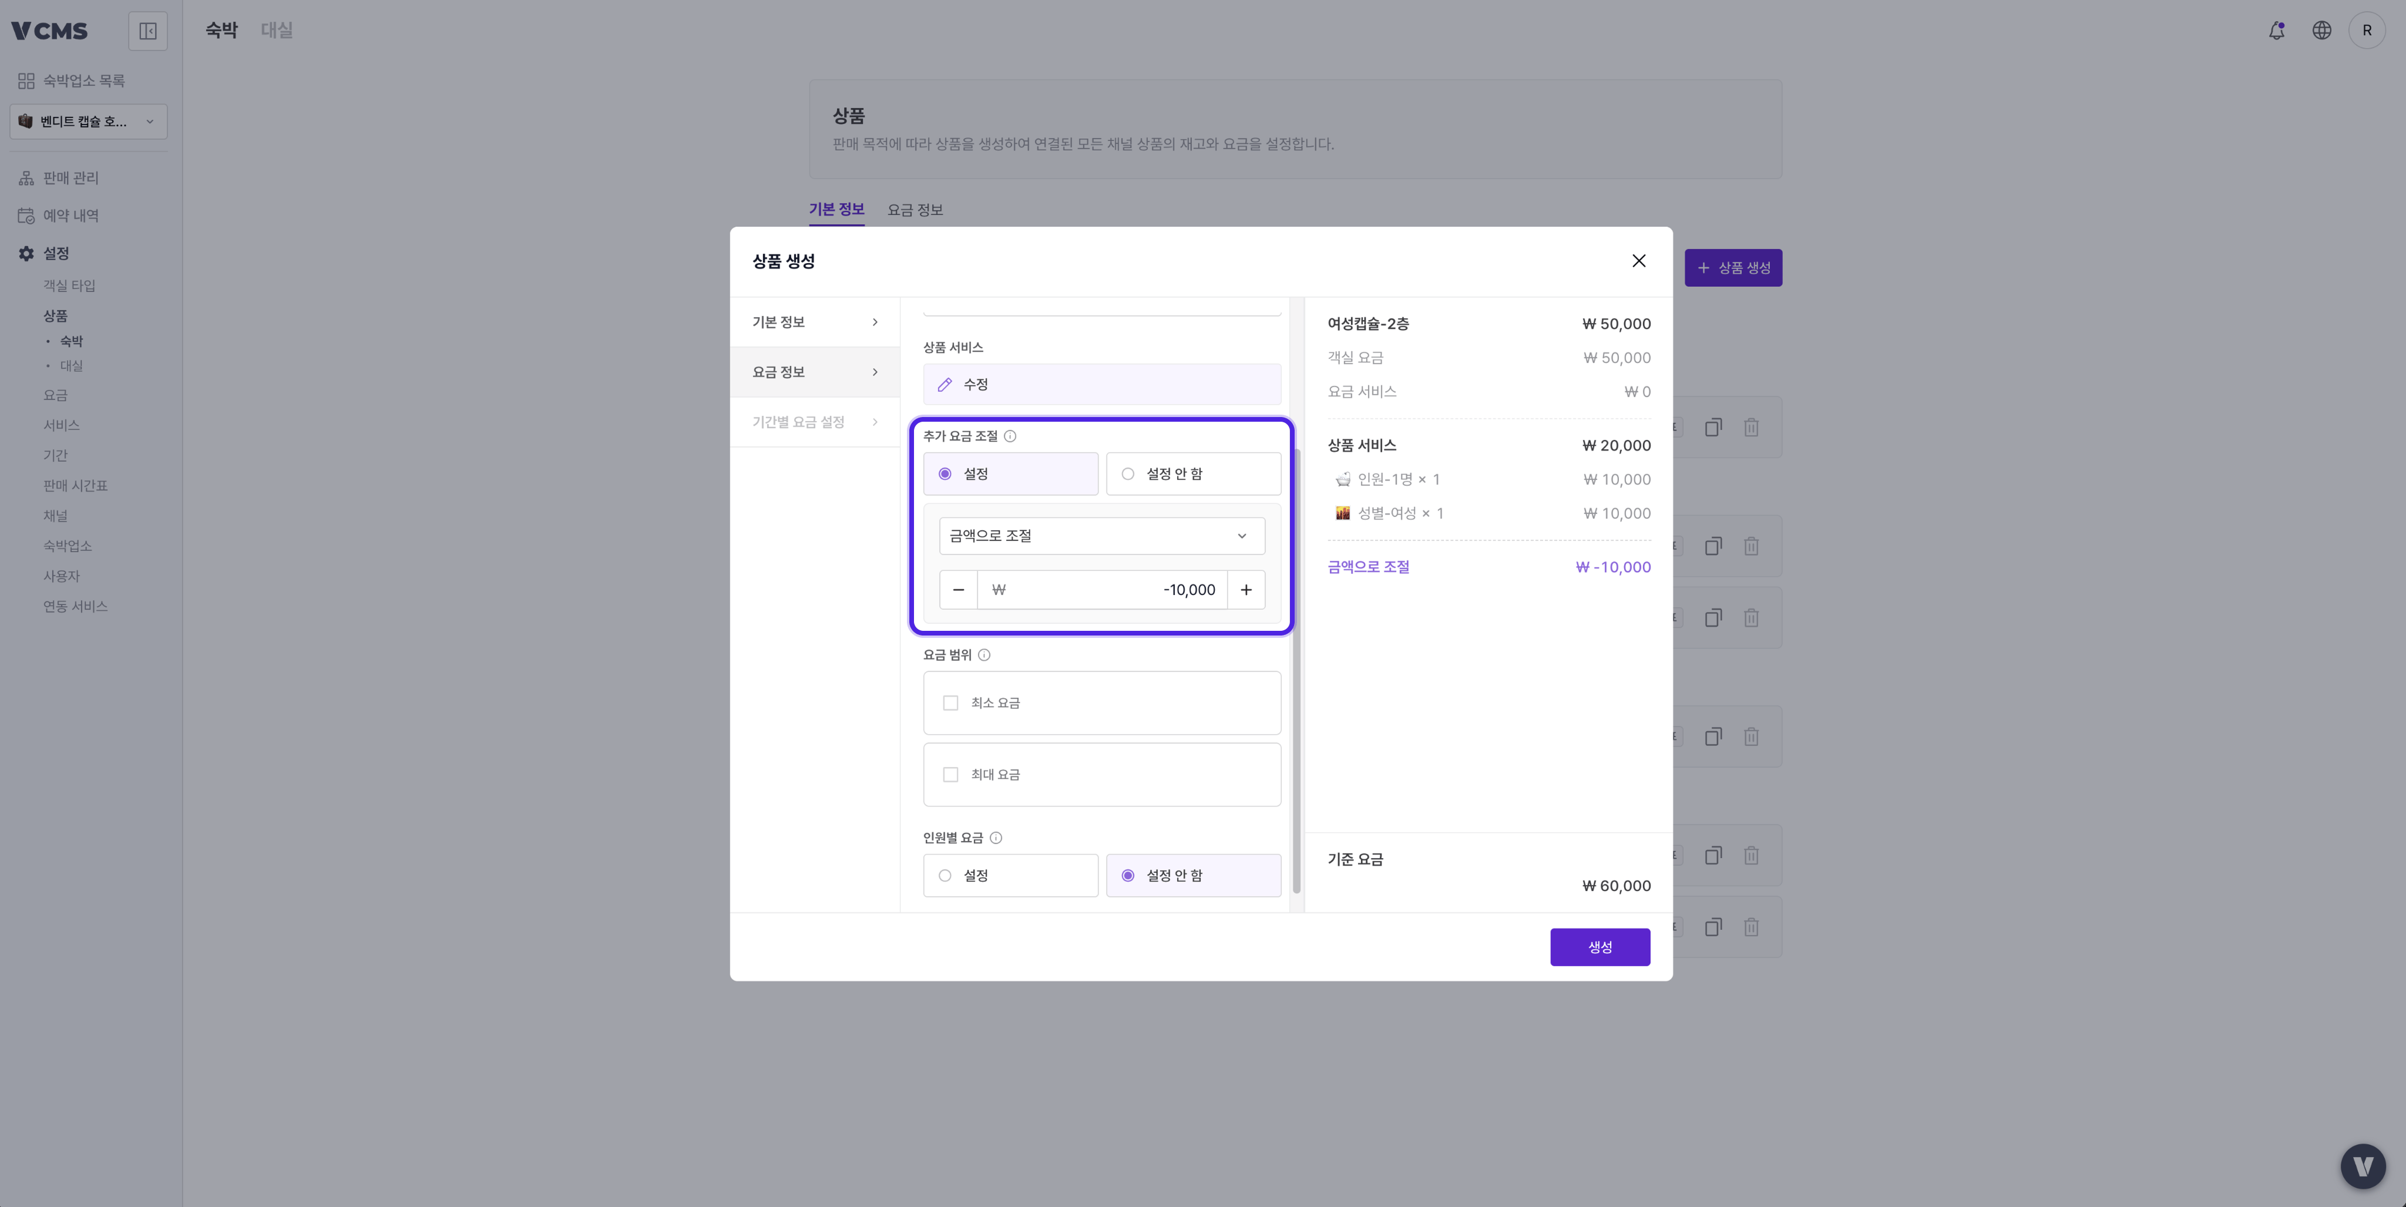Click the 성별-여성 × 1 service line
2406x1207 pixels.
pos(1489,514)
